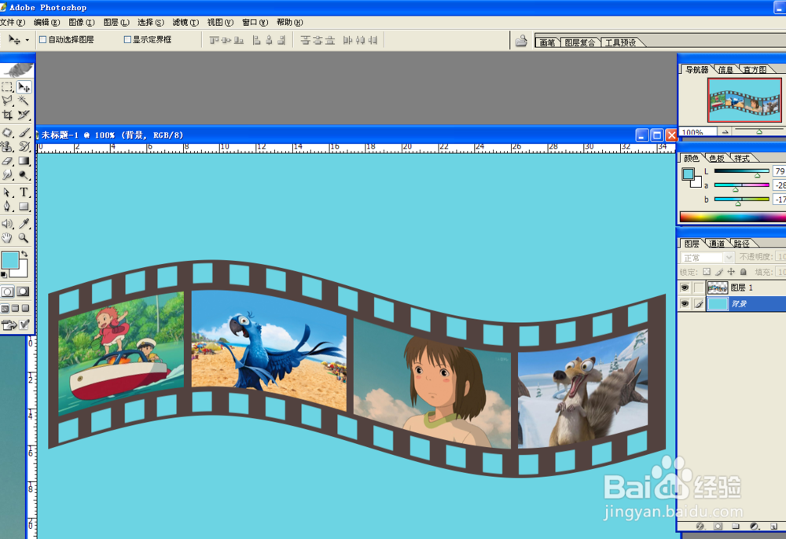The image size is (786, 539).
Task: Click the L slider in Color panel
Action: (x=741, y=171)
